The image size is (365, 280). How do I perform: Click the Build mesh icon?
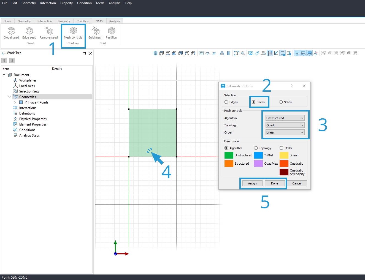point(95,31)
